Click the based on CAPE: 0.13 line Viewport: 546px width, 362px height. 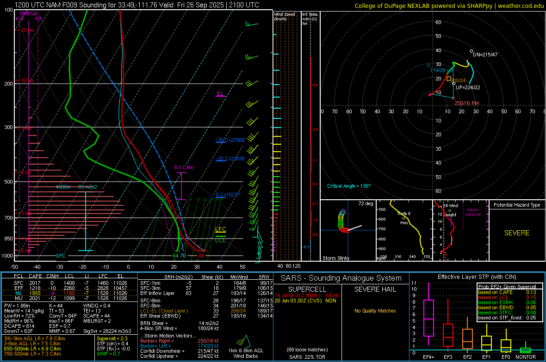507,292
